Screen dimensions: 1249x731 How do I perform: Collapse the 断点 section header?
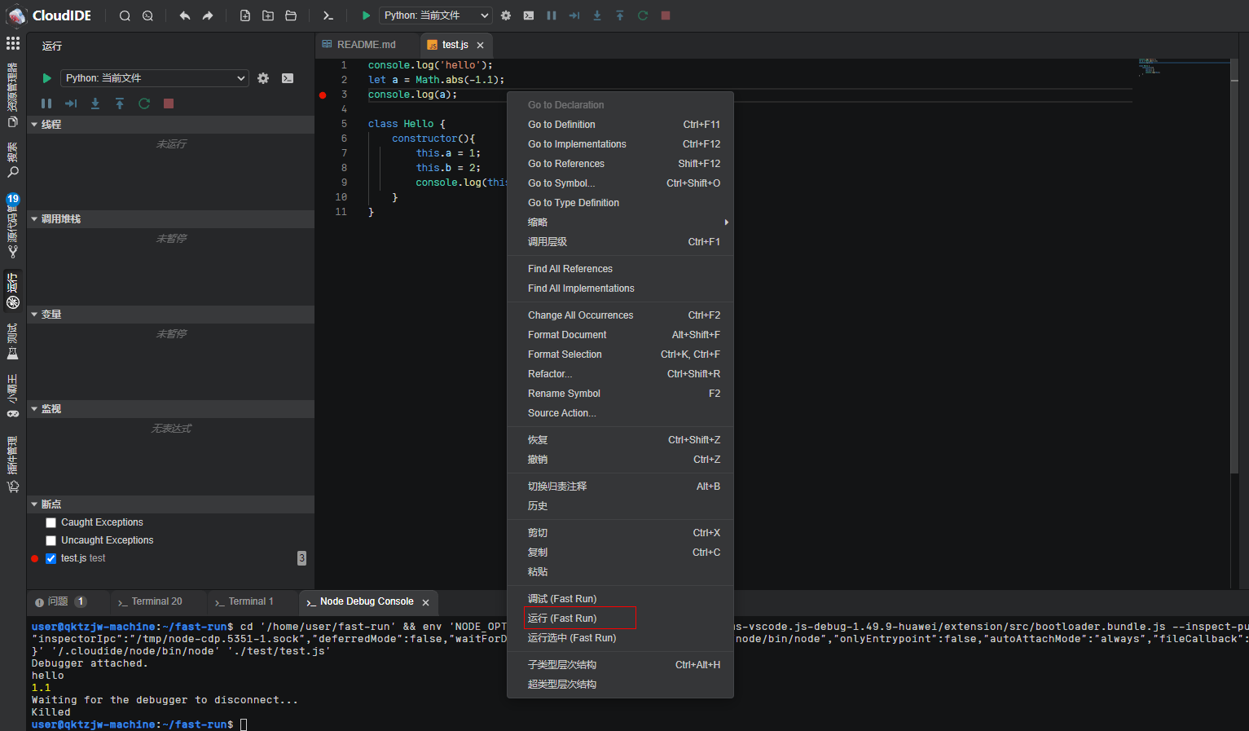coord(51,504)
